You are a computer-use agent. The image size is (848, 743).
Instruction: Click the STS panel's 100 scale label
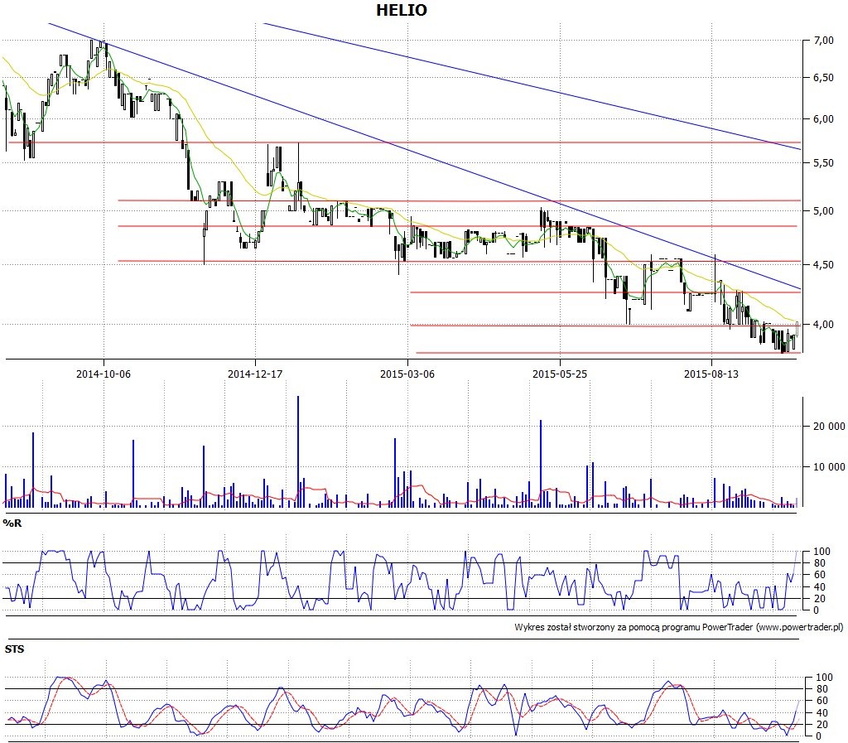[x=824, y=678]
